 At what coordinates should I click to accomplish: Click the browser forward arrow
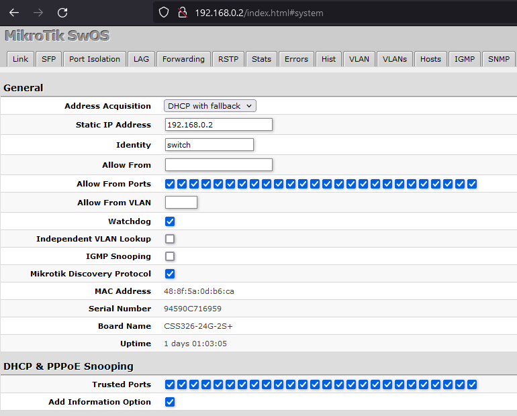point(38,12)
